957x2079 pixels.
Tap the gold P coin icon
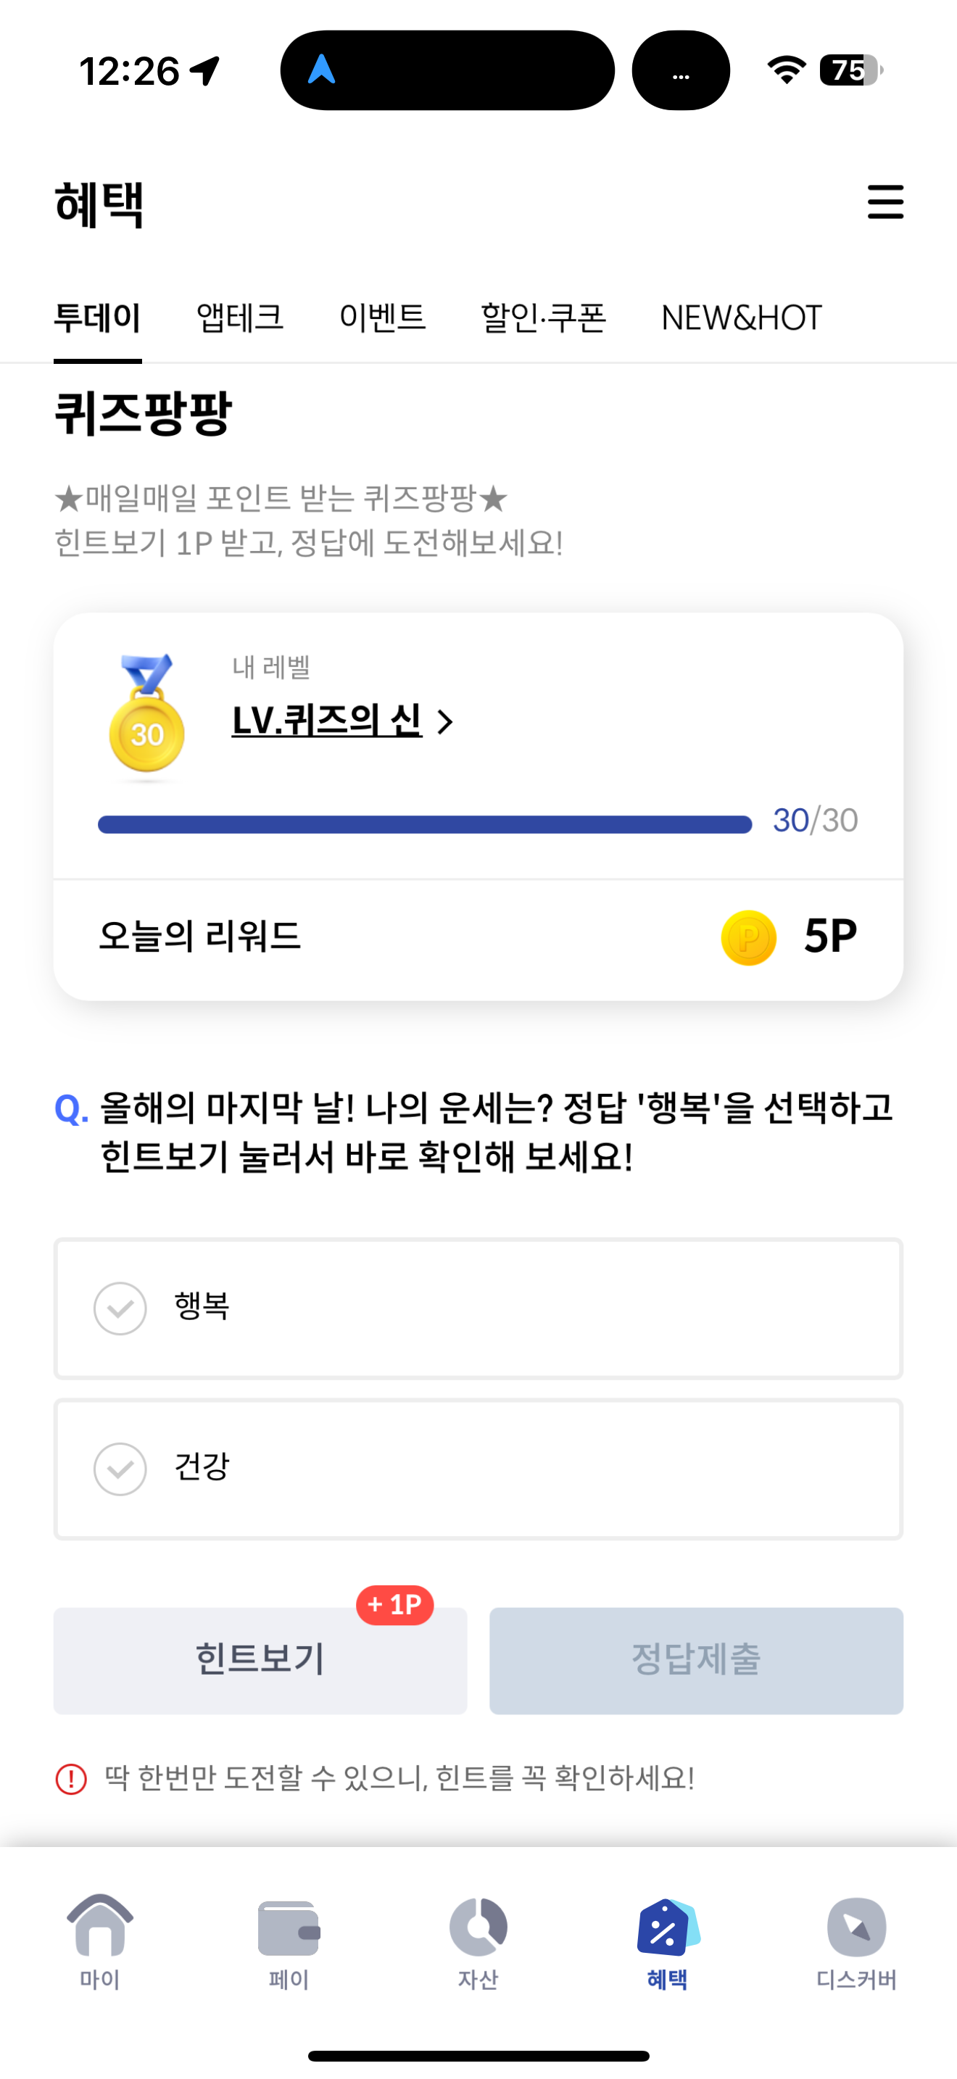(x=748, y=938)
